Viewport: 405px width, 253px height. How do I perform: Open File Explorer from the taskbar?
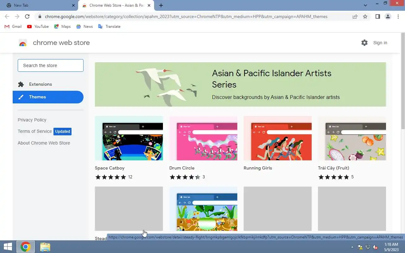[45, 247]
